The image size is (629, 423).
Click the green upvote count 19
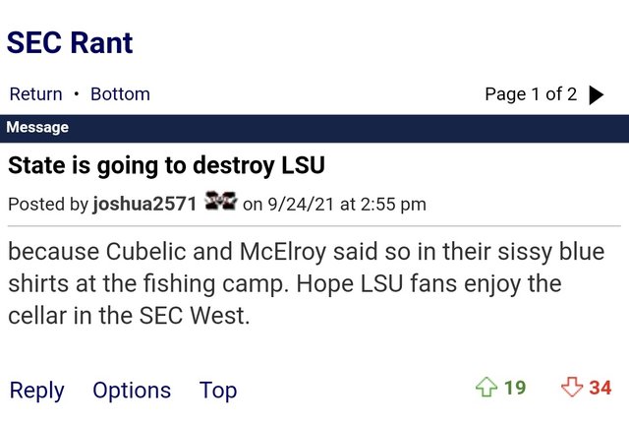point(515,388)
